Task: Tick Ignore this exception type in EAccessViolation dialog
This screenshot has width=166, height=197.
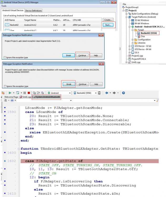Action: pos(5,86)
